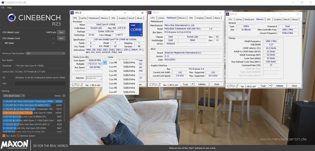Viewport: 315px width, 151px height.
Task: Click CPU-Z icon in Memory window titlebar
Action: (228, 14)
